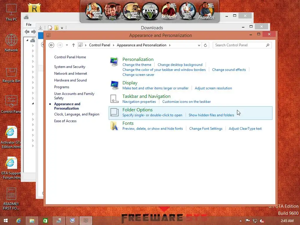Expand arrow after Appearance and Personalization breadcrumb
This screenshot has width=300, height=225.
pos(170,45)
